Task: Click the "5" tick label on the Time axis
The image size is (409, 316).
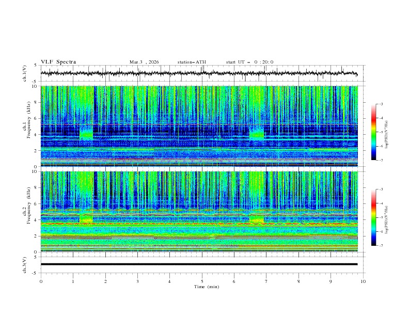Action: [x=202, y=281]
